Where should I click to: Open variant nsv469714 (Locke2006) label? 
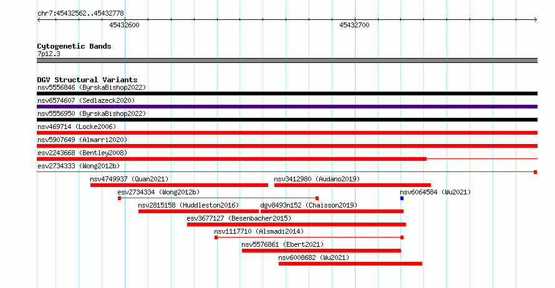[77, 127]
